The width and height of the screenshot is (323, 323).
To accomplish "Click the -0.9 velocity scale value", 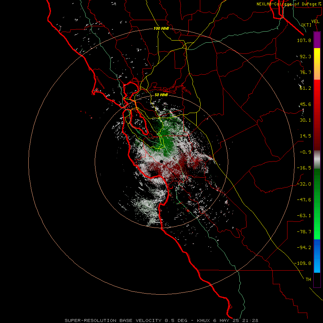I will pos(305,152).
